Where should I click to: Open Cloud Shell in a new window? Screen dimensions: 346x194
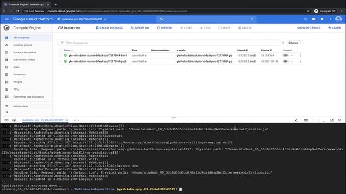coord(331,120)
